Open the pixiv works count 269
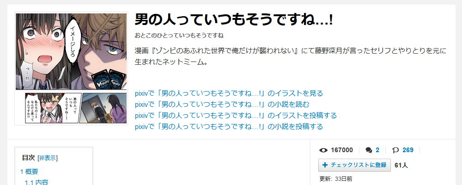 coord(408,150)
